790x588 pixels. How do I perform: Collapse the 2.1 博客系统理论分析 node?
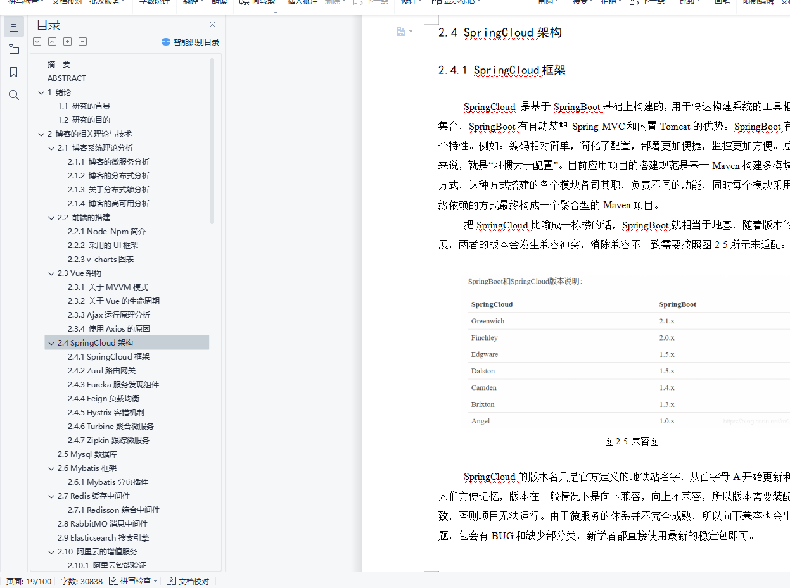(x=51, y=148)
